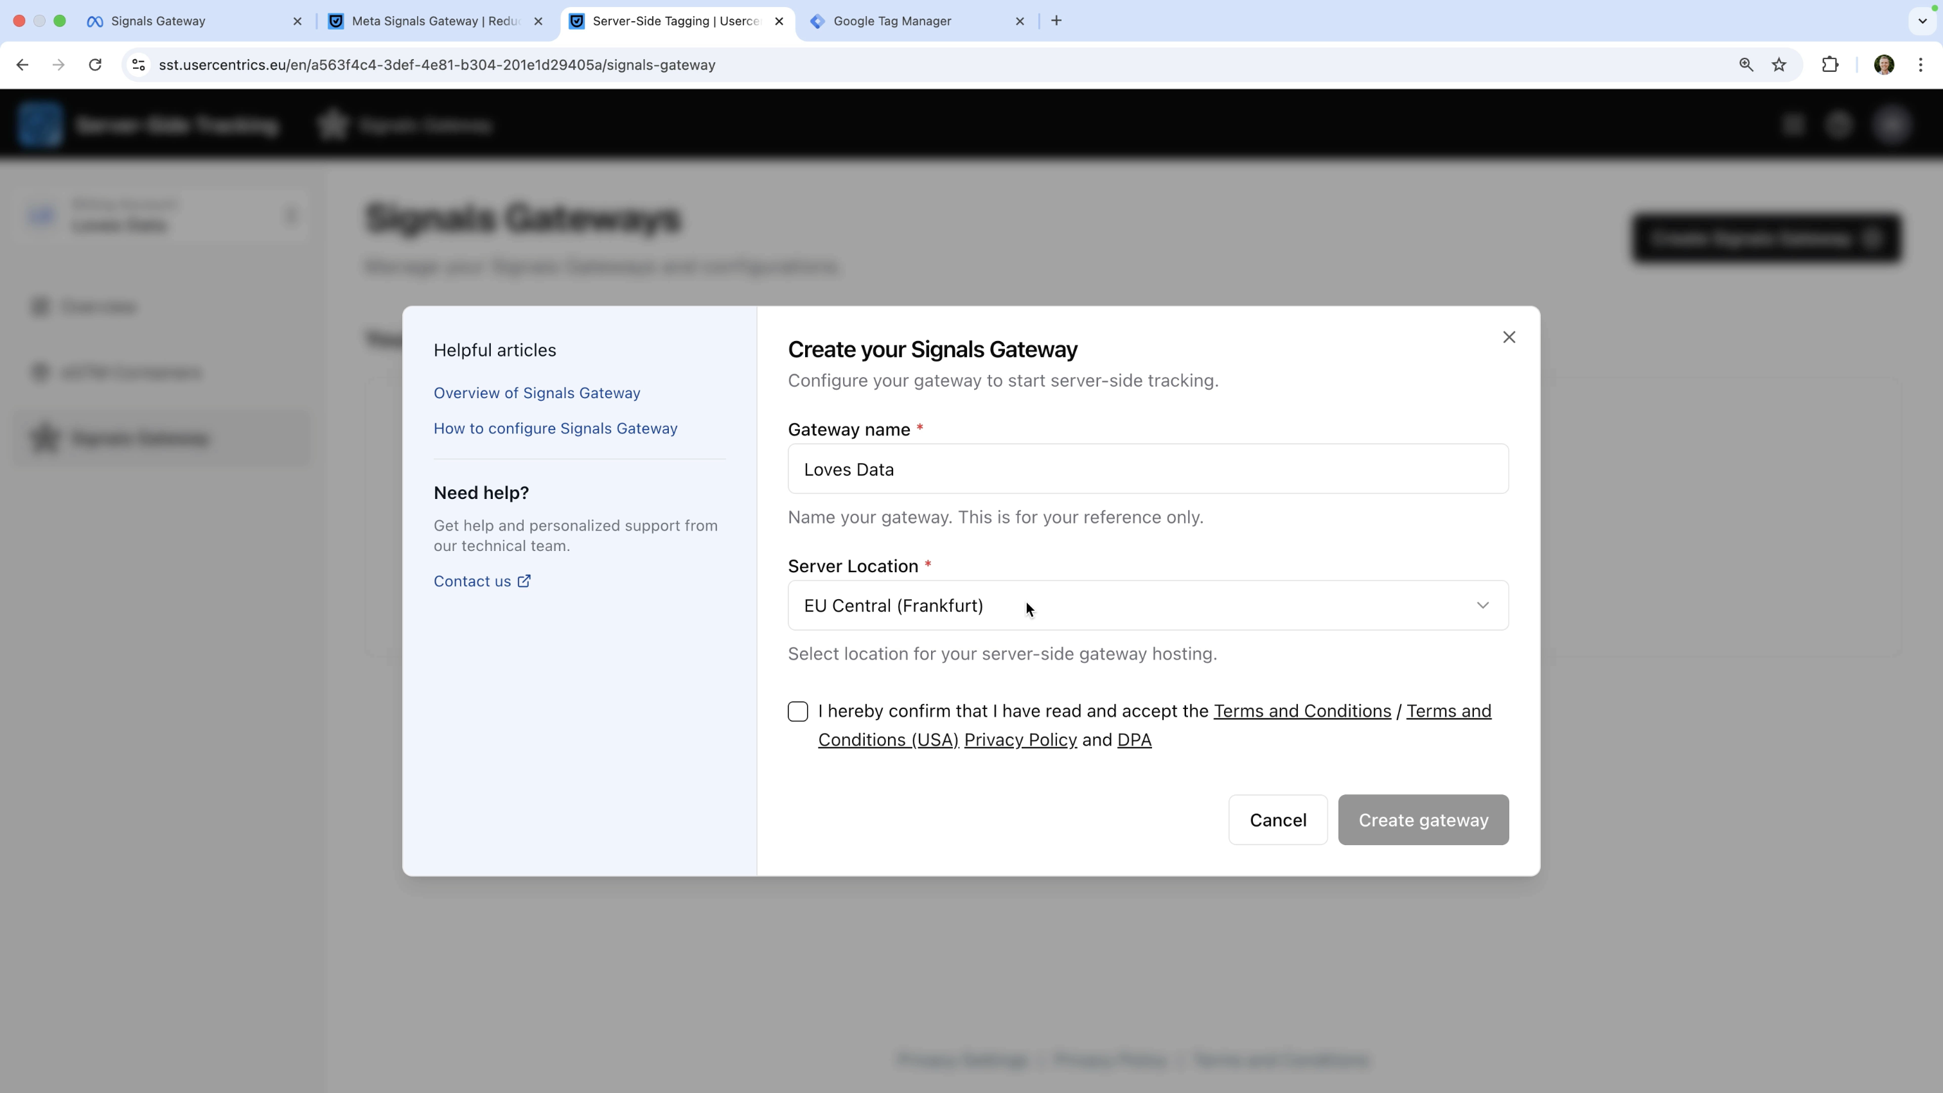Click the external link icon beside Contact us
The image size is (1943, 1093).
[x=524, y=581]
